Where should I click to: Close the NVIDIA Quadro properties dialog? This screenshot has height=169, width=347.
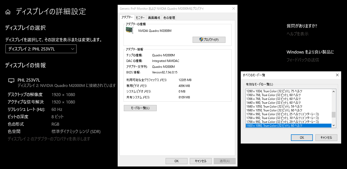click(234, 9)
